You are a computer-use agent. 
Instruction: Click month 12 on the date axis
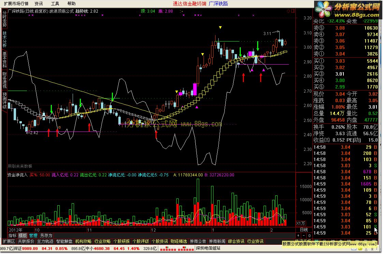pyautogui.click(x=153, y=230)
